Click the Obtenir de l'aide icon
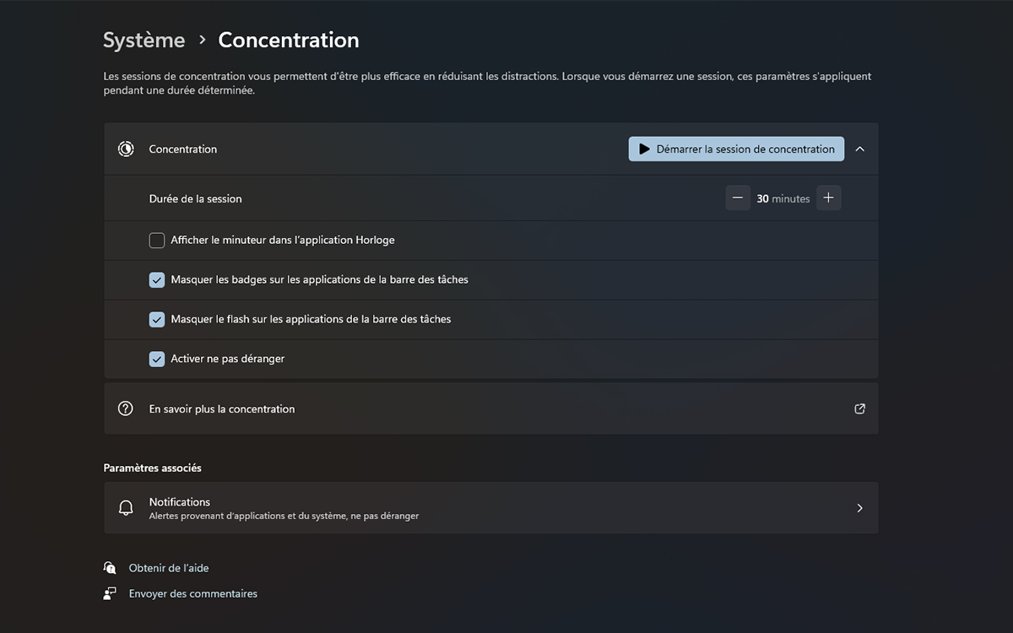The width and height of the screenshot is (1013, 633). (x=110, y=568)
